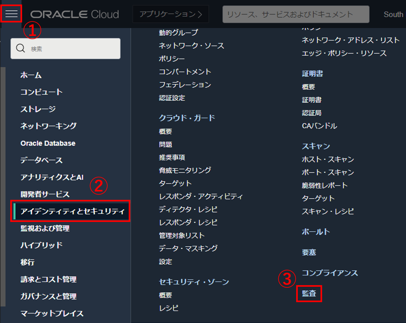
Task: Open the コンプライアンス link
Action: (x=330, y=273)
